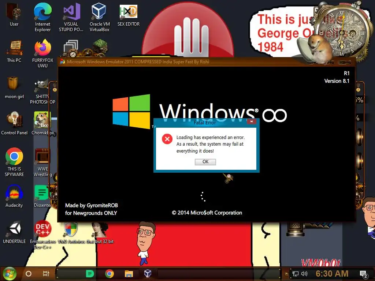Open Oracle VM VirtualBox desktop icon

coord(100,17)
